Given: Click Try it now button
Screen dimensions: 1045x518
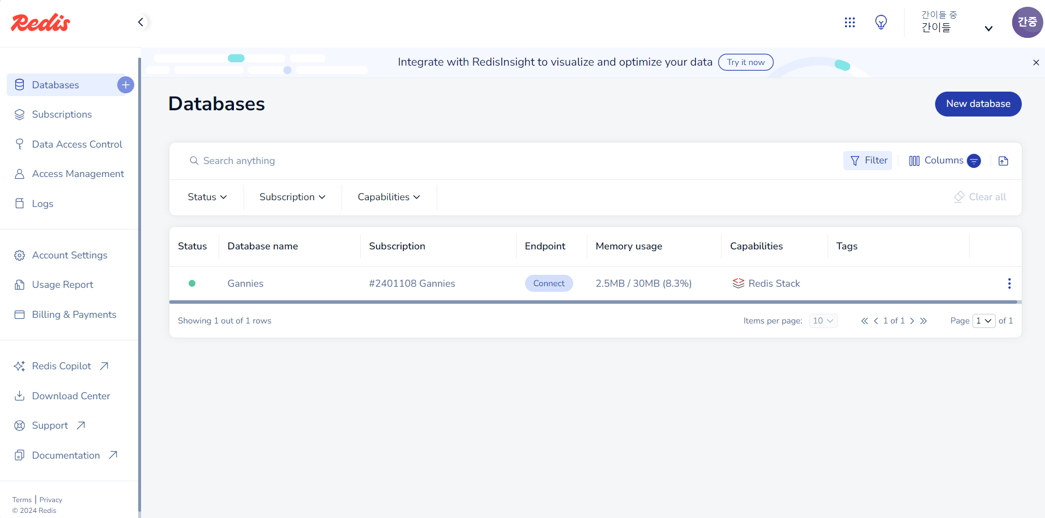Looking at the screenshot, I should 745,62.
